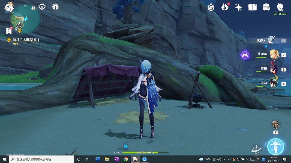Open the Paimon menu icon
This screenshot has width=291, height=163.
pyautogui.click(x=9, y=7)
